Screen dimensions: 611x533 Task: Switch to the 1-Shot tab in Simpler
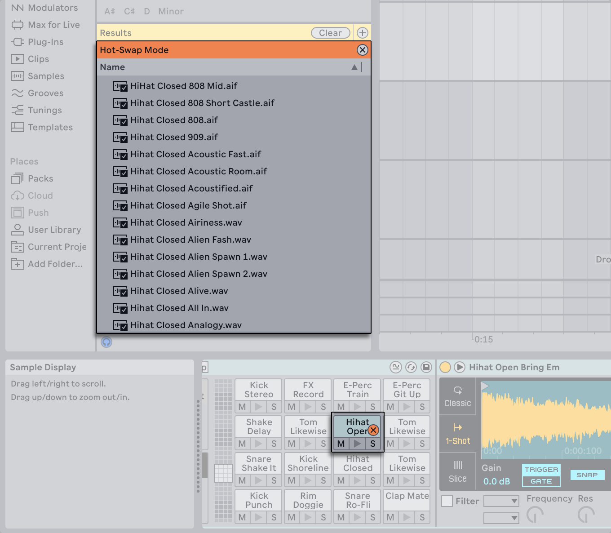click(457, 434)
